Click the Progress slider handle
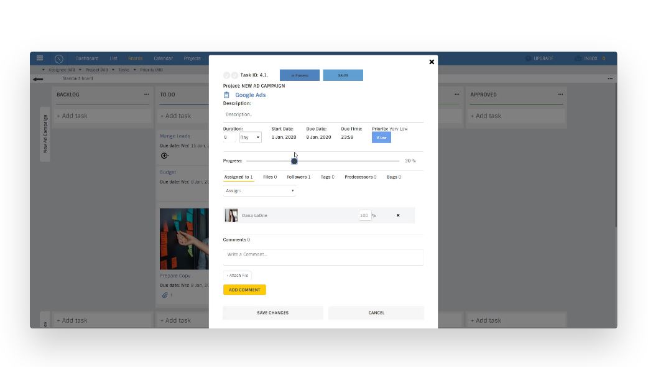 (x=294, y=161)
